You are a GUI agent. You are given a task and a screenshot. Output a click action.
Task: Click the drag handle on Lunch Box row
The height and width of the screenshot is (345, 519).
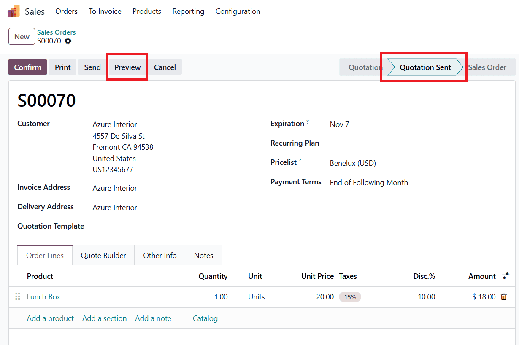tap(18, 297)
